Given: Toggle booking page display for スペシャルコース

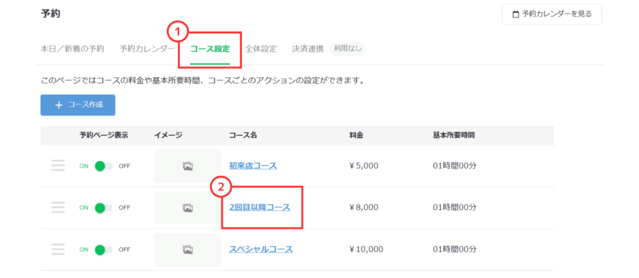Looking at the screenshot, I should pos(103,249).
